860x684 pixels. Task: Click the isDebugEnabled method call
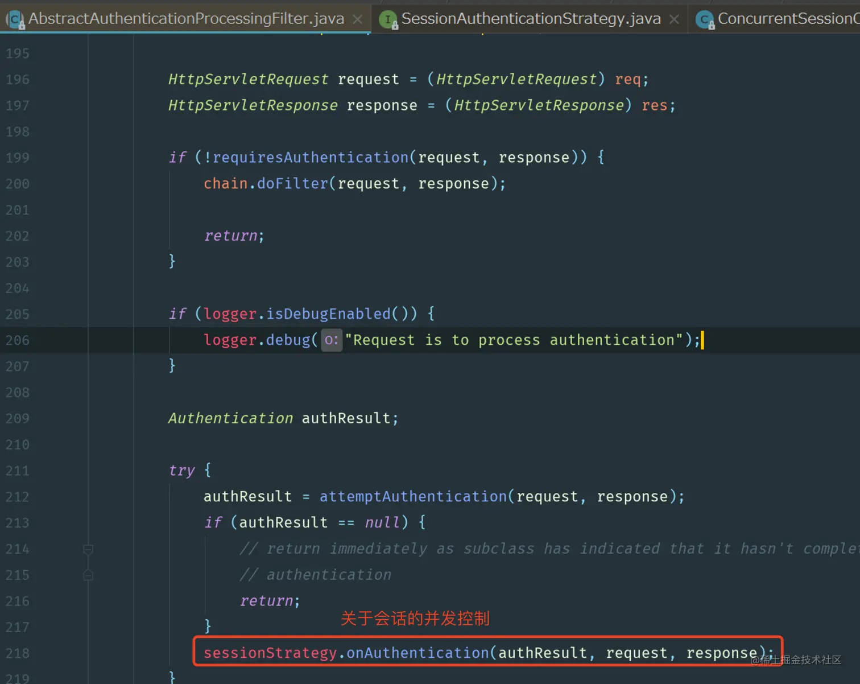point(329,314)
